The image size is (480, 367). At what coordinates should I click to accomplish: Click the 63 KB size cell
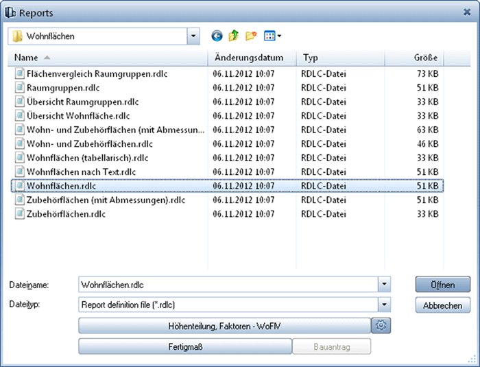coord(427,130)
